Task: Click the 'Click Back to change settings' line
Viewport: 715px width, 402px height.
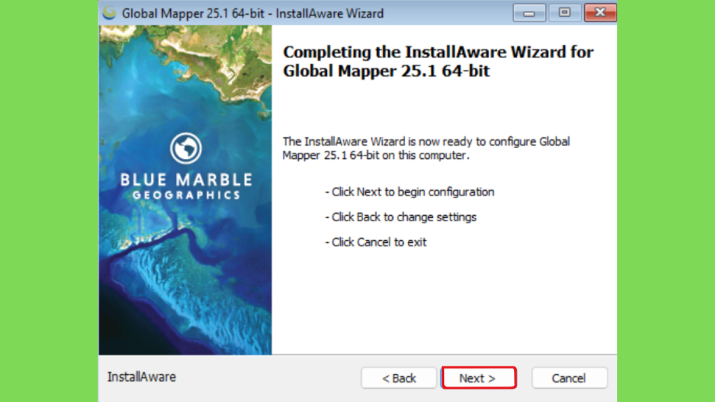Action: point(400,217)
